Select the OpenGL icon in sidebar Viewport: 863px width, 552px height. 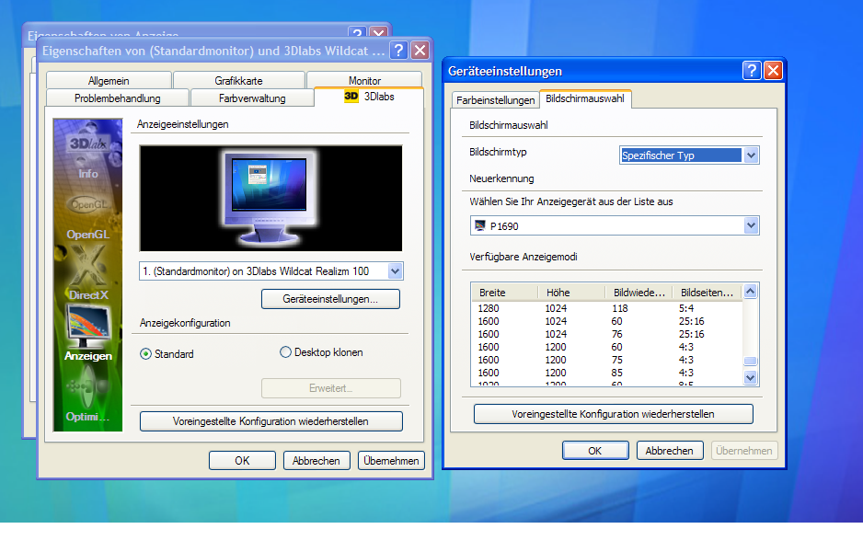pyautogui.click(x=87, y=216)
